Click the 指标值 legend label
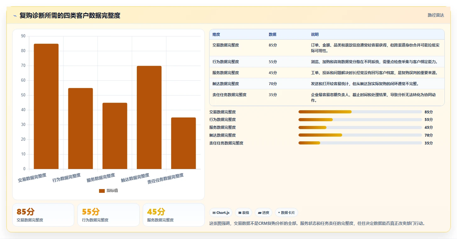 (x=112, y=191)
